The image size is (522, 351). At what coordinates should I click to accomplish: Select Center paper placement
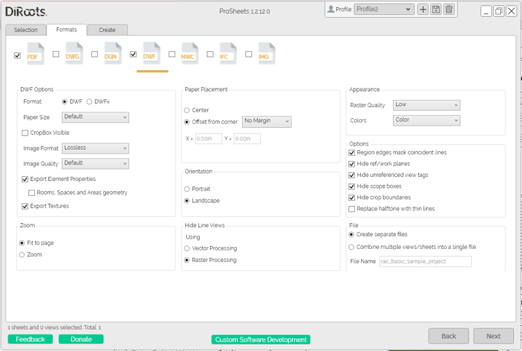click(x=187, y=110)
